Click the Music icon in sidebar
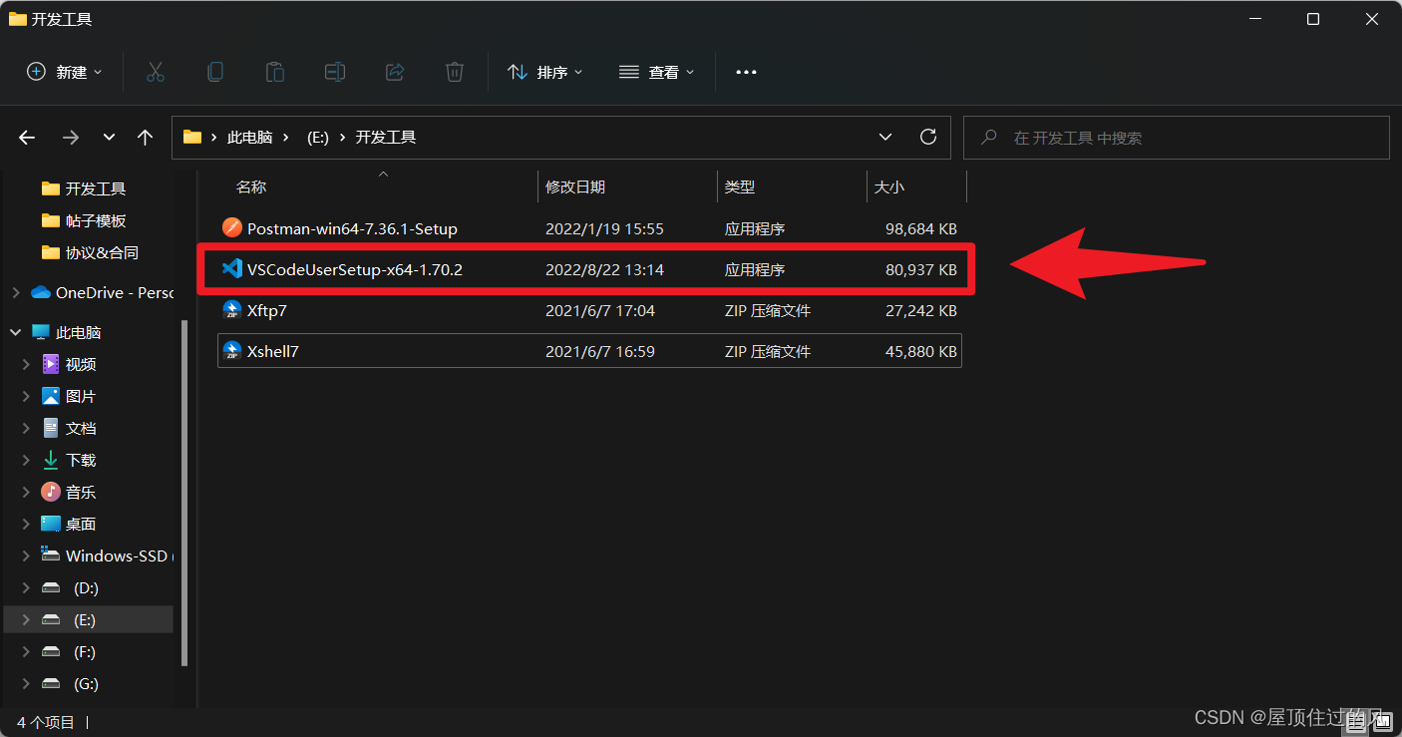 pyautogui.click(x=51, y=492)
